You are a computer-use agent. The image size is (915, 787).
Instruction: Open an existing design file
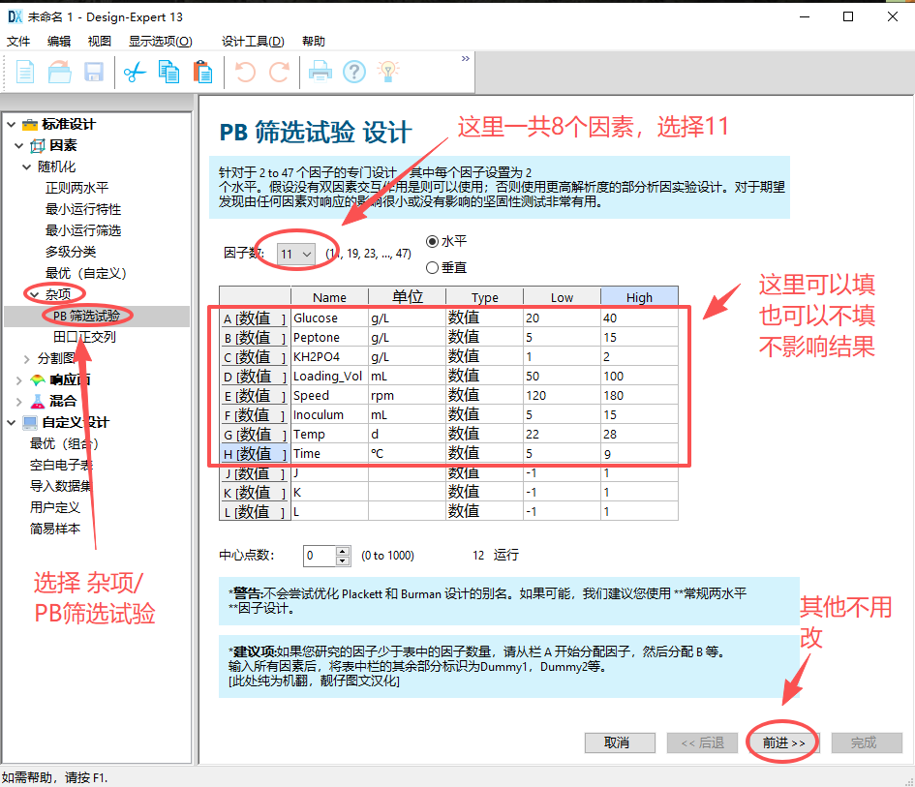coord(58,72)
